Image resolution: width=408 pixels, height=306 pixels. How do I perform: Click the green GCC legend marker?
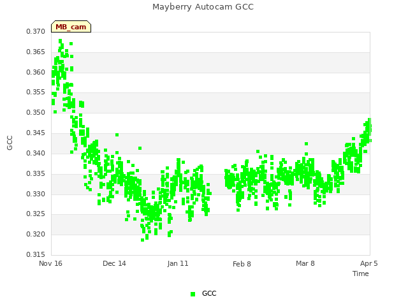point(193,294)
